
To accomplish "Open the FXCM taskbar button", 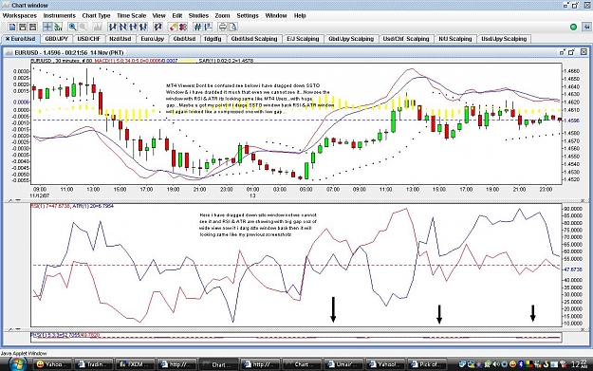I will click(x=135, y=364).
